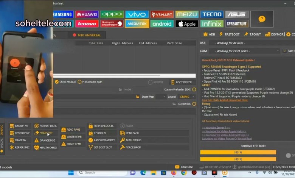
Task: Open DEVMGR device manager
Action: [274, 34]
